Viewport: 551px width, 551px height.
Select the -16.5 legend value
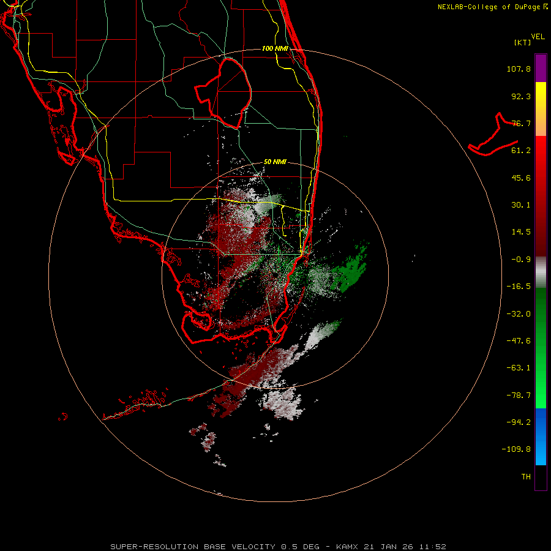click(x=519, y=287)
